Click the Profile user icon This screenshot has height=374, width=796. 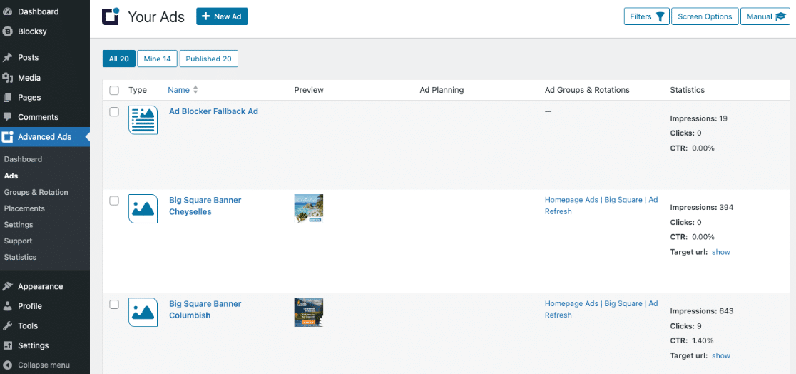pyautogui.click(x=7, y=306)
